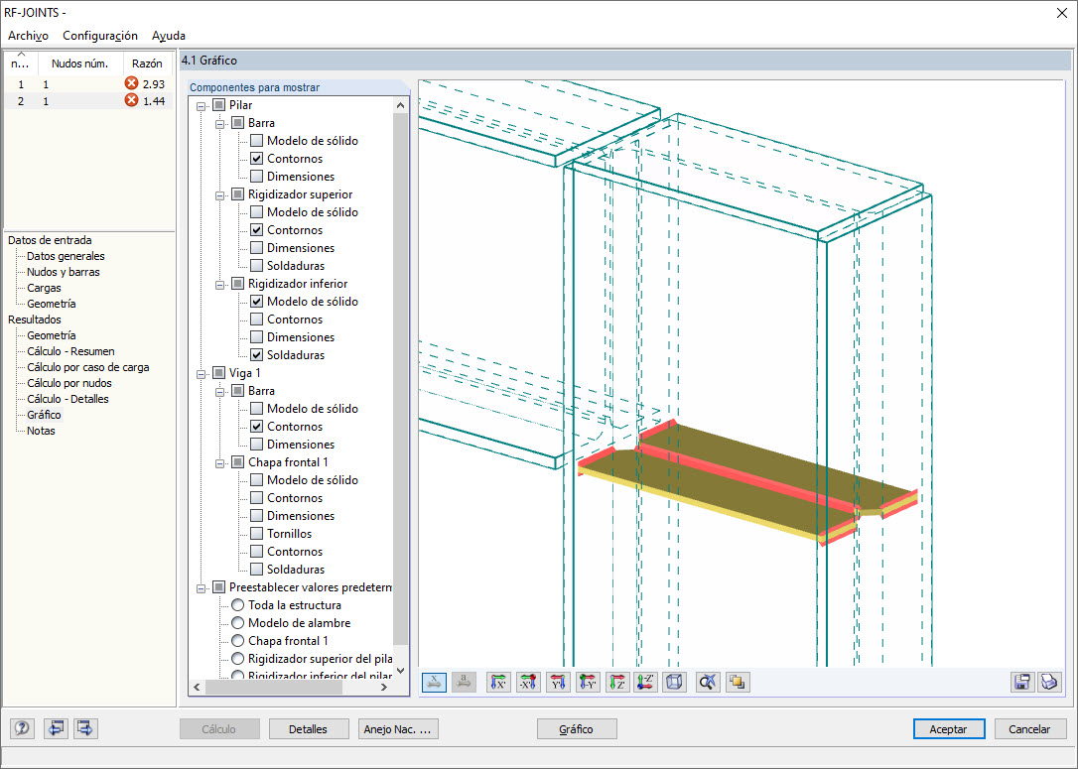Open the Anejo Nac. ... button
The width and height of the screenshot is (1078, 769).
pos(398,728)
